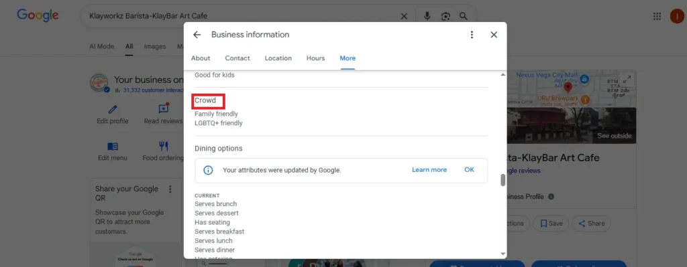Close the Business information dialog
Image resolution: width=687 pixels, height=267 pixels.
tap(494, 35)
